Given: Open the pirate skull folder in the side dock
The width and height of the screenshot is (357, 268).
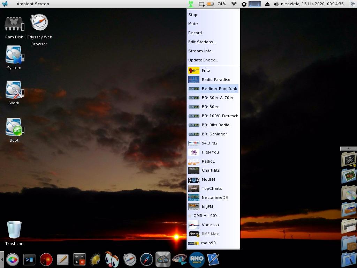Looking at the screenshot, I should point(349,159).
